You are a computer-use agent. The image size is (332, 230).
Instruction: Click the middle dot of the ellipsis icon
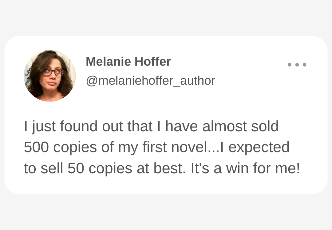point(297,65)
